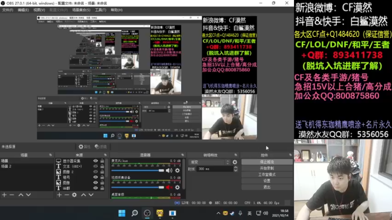Pop out the 来源 dock panel
392x220 pixels.
[x=105, y=155]
